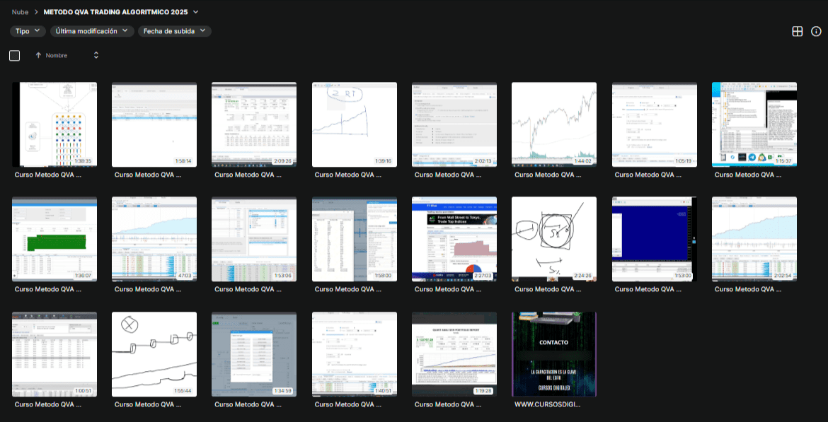This screenshot has height=422, width=828.
Task: Open the video thumbnail lasting 47:03
Action: (154, 239)
